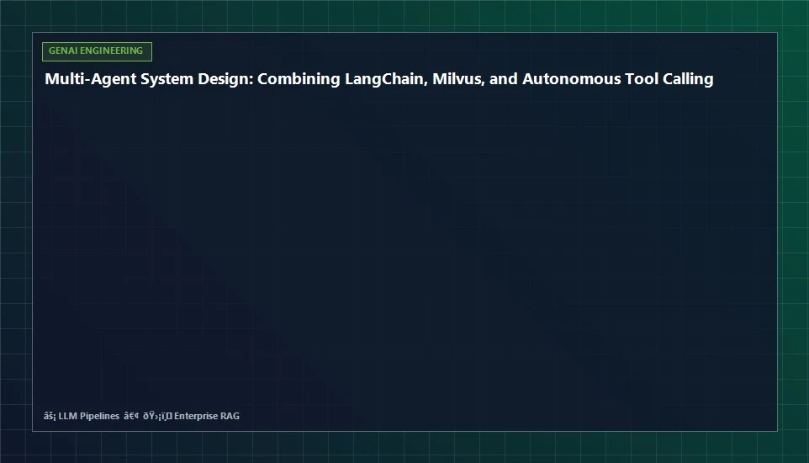Screen dimensions: 809x463
Task: Click the GENAI ENGINEERING badge
Action: click(97, 51)
